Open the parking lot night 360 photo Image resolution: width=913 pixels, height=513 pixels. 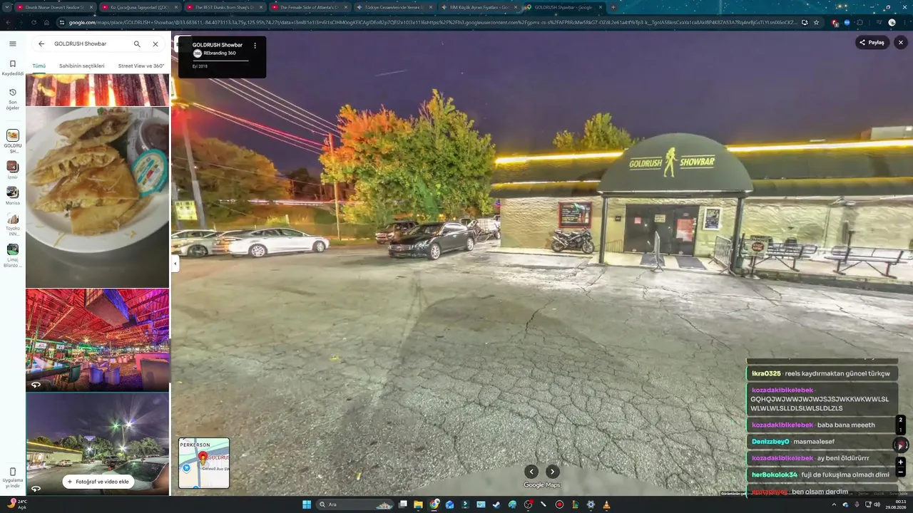pos(98,444)
